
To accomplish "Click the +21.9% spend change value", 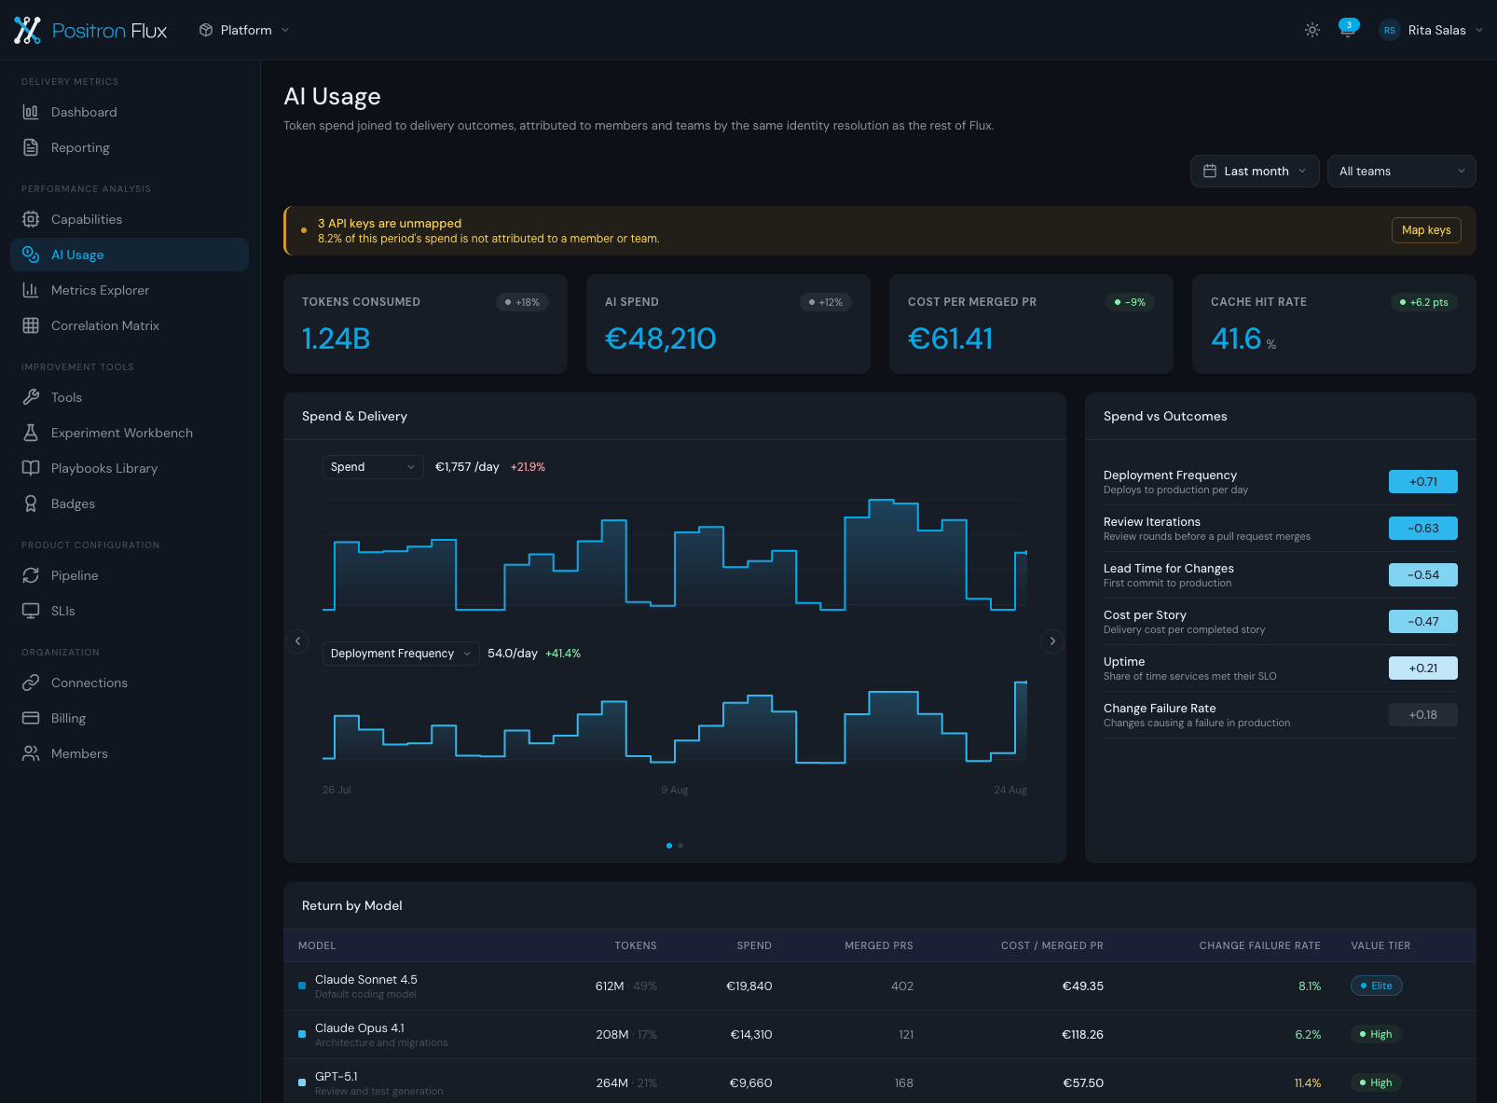I will (x=528, y=467).
